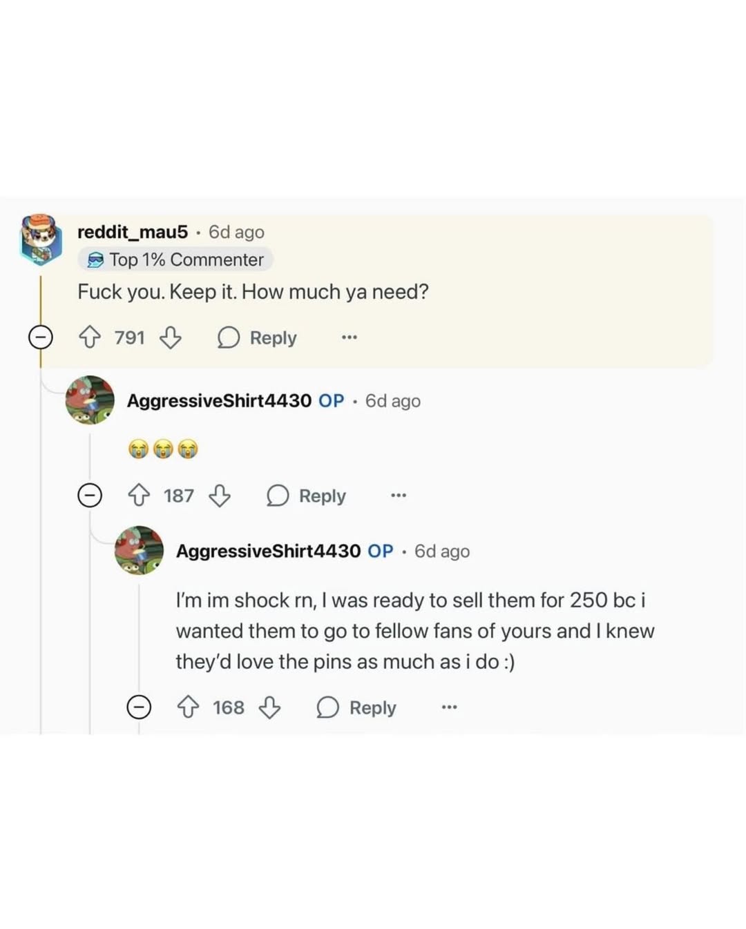Upvote the crying emoji comment
The height and width of the screenshot is (929, 746).
coord(140,496)
